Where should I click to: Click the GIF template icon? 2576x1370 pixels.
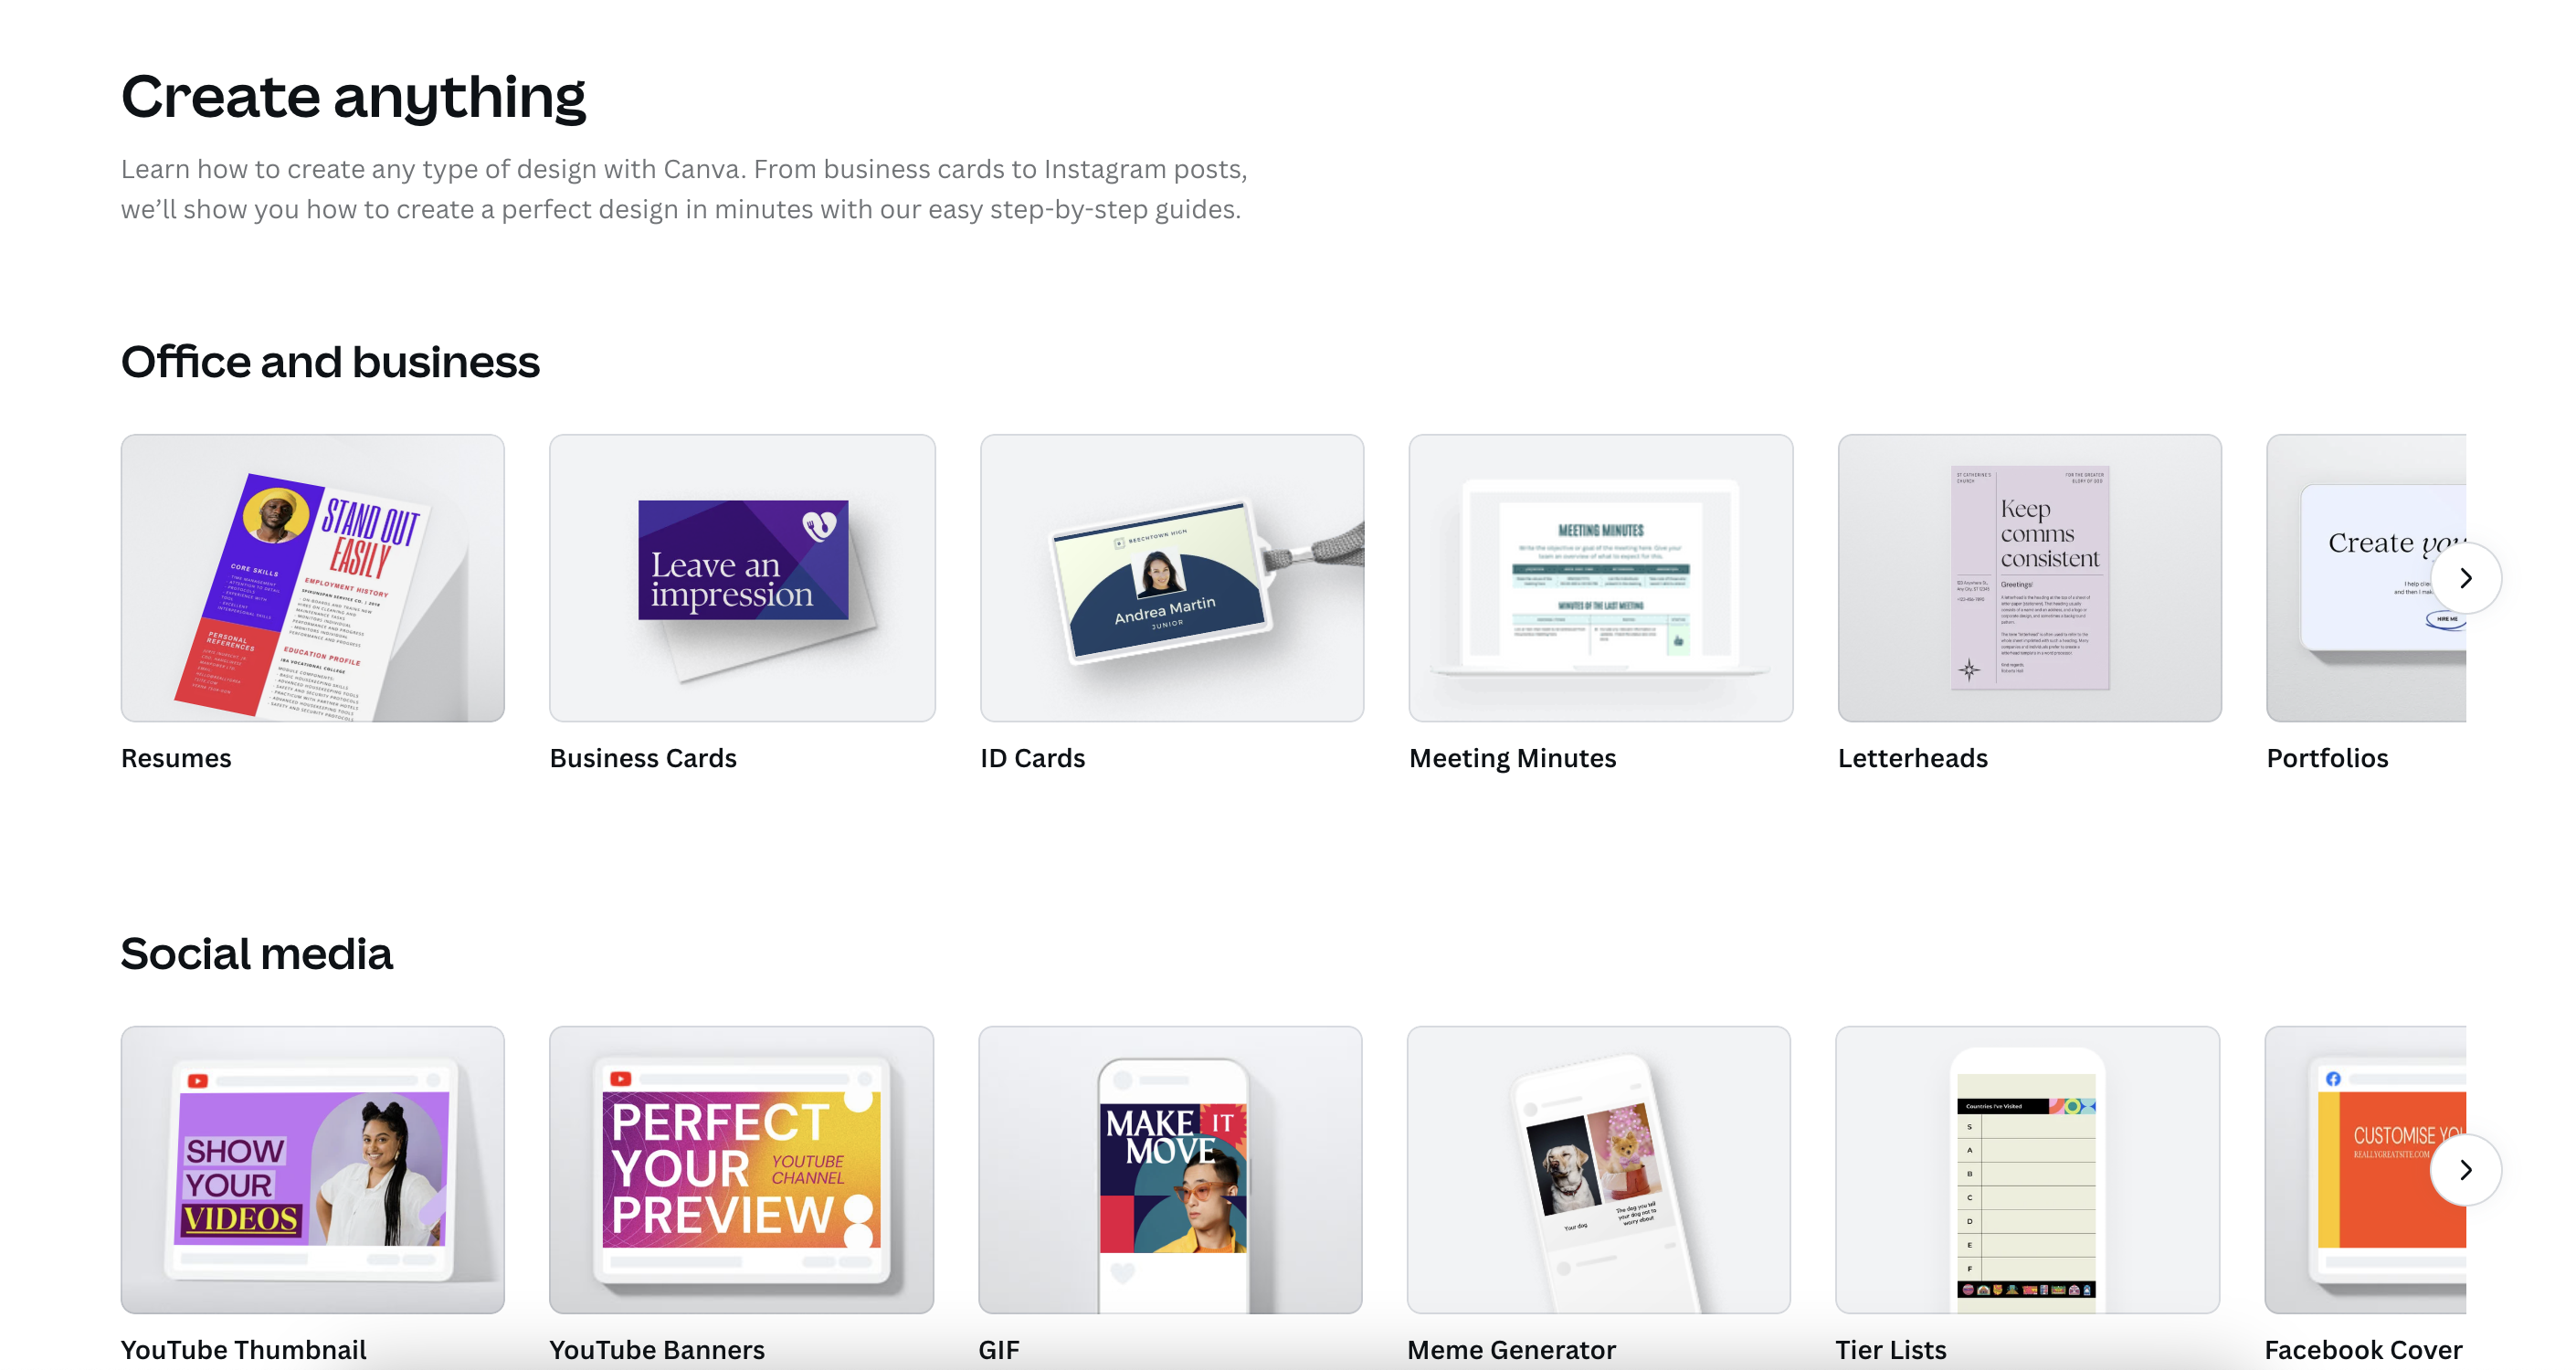pyautogui.click(x=1170, y=1167)
